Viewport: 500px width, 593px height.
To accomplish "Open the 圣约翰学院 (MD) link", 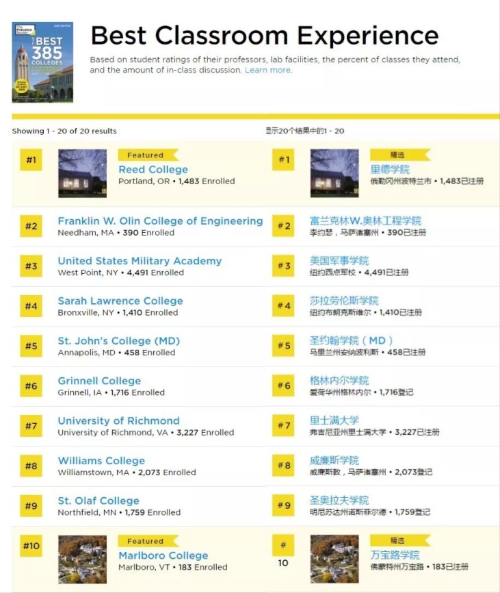I will (x=351, y=340).
